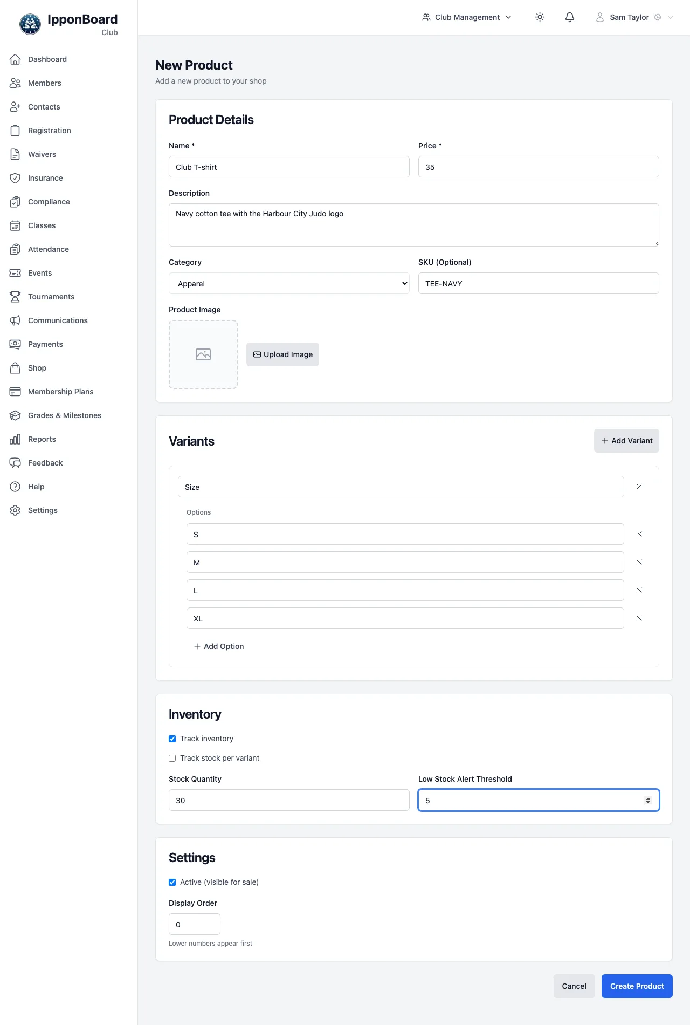690x1025 pixels.
Task: Click the product image placeholder
Action: pos(203,354)
